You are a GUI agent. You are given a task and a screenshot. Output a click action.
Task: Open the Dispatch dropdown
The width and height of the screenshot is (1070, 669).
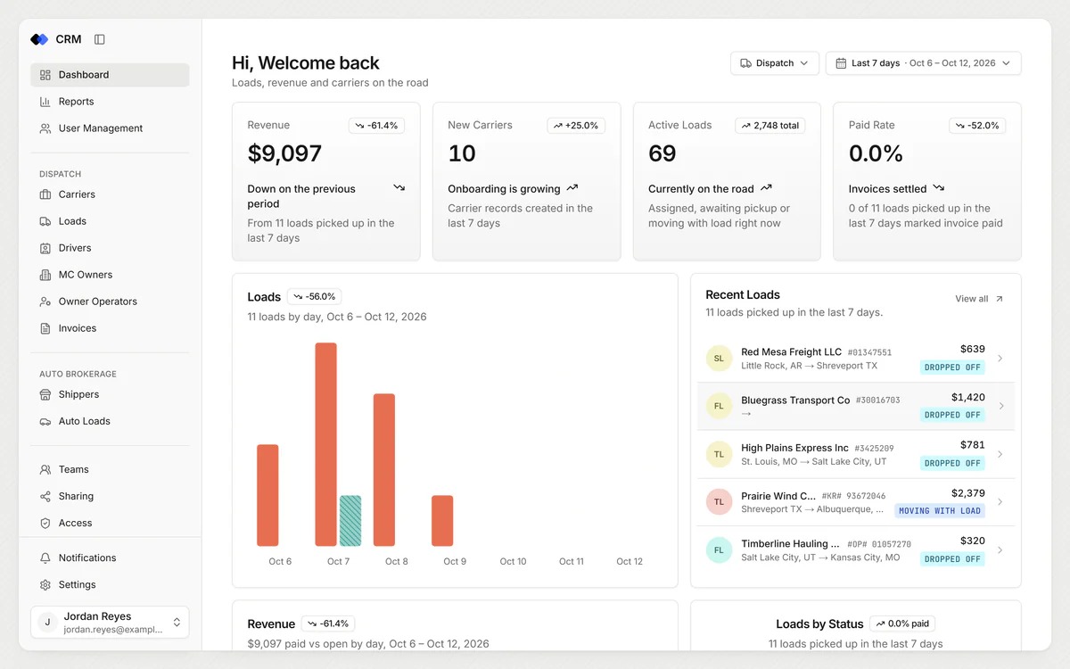pyautogui.click(x=775, y=63)
